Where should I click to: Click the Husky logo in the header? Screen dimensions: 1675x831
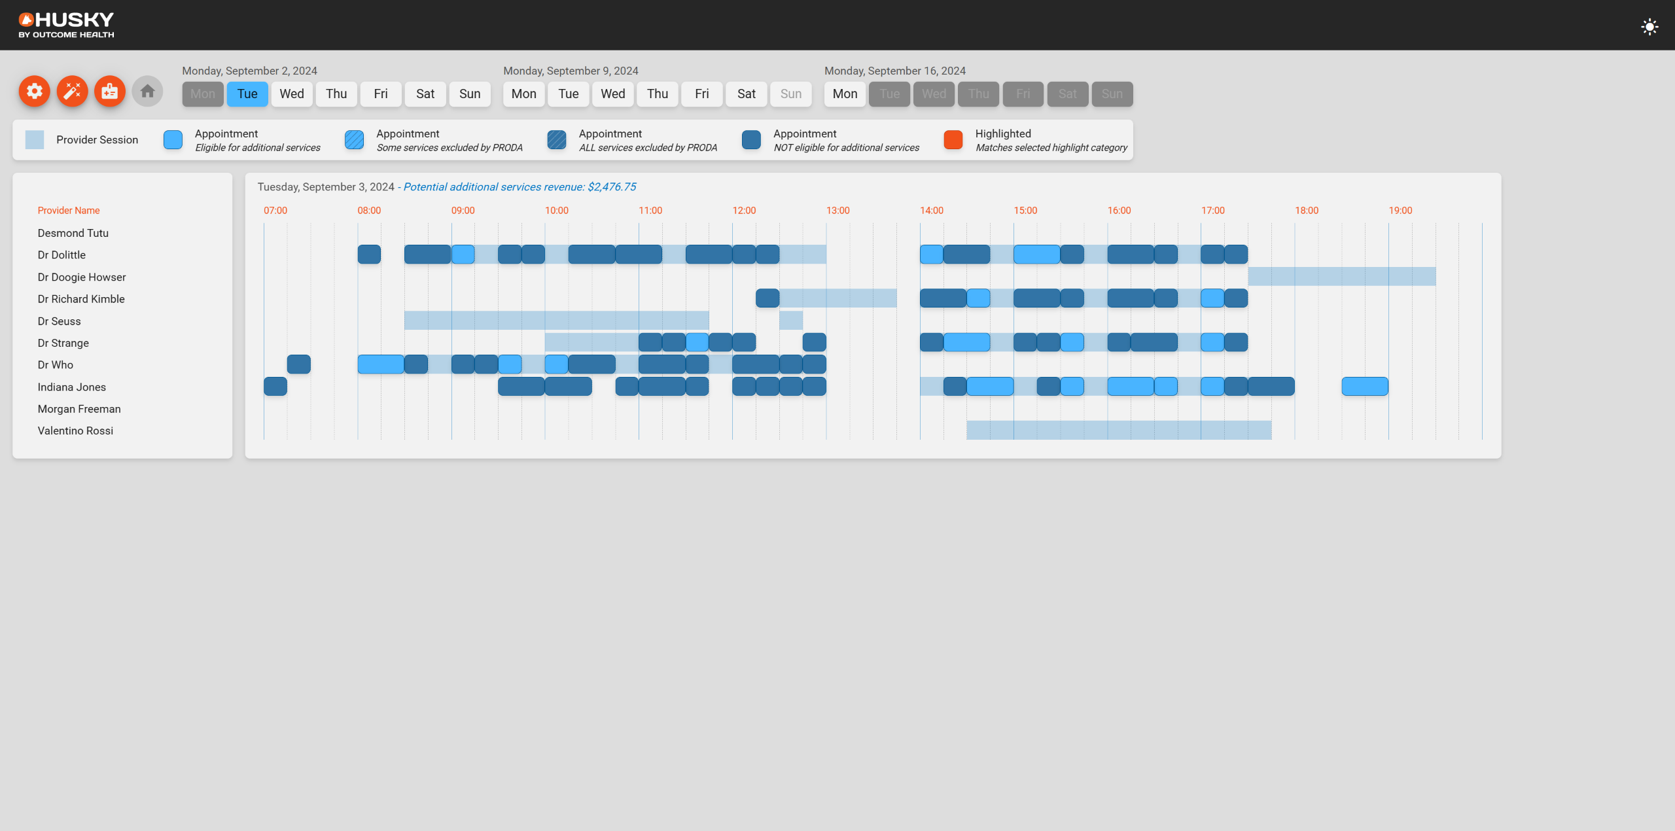coord(66,25)
